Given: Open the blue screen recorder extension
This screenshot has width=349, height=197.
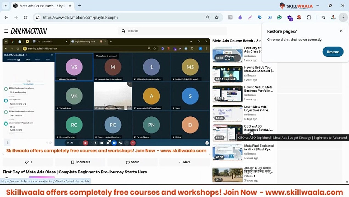Looking at the screenshot, I should tap(269, 17).
